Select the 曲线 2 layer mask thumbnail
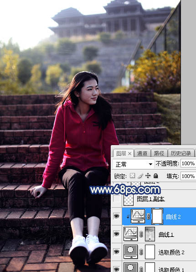Viewport: 196px width, 272px height. point(157,216)
